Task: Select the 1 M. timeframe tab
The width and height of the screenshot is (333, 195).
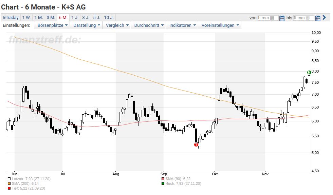Action: coord(39,18)
